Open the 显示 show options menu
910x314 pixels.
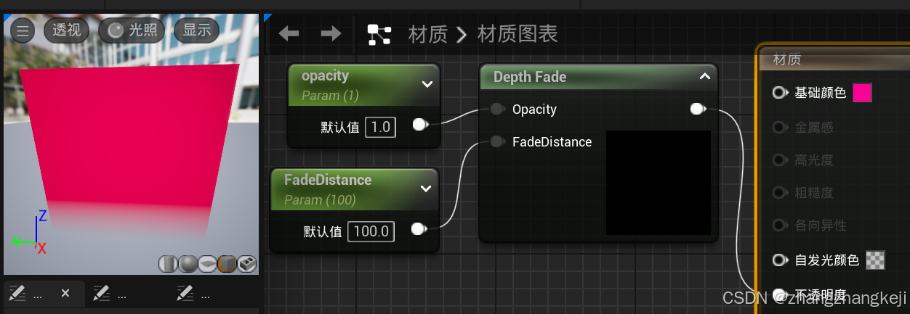[x=197, y=30]
